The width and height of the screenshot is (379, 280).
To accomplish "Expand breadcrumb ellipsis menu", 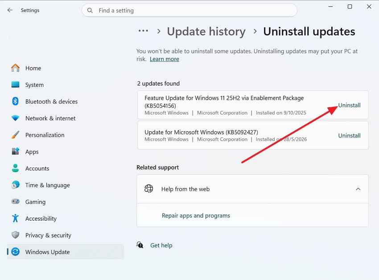I will (x=143, y=31).
